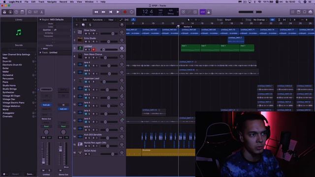Open the Apple Loops browser button
Screen dimensions: 315x177
305,12
